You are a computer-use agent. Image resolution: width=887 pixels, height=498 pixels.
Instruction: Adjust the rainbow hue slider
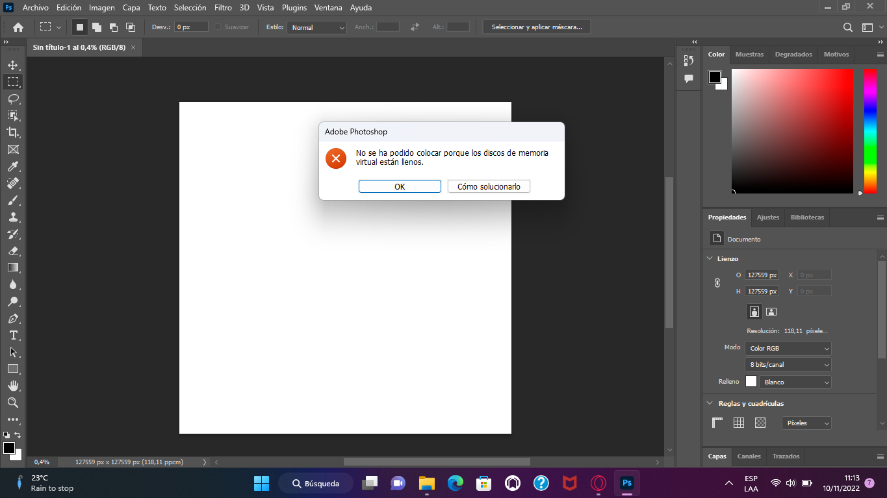tap(870, 131)
